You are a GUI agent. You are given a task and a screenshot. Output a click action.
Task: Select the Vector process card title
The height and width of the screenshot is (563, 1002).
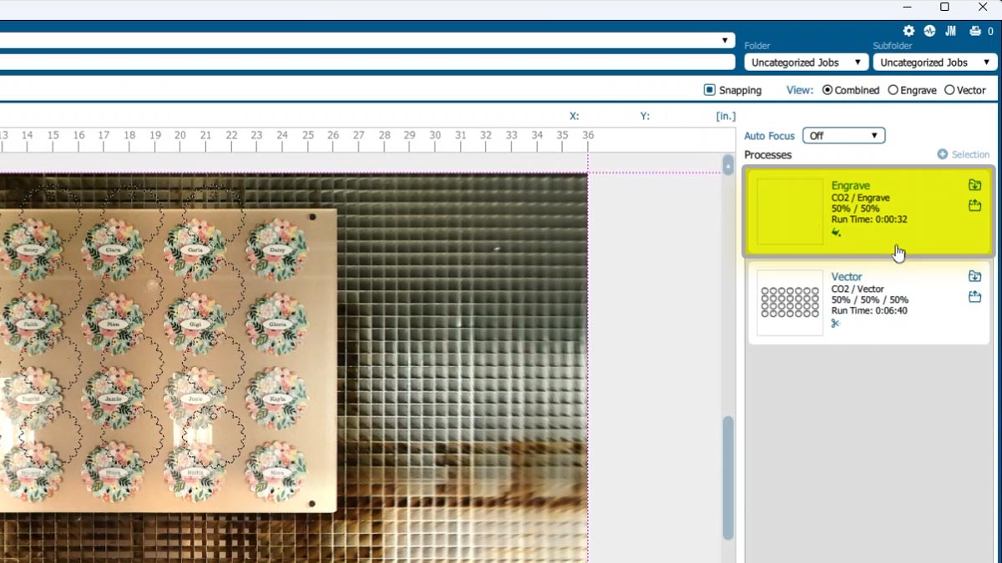[847, 277]
